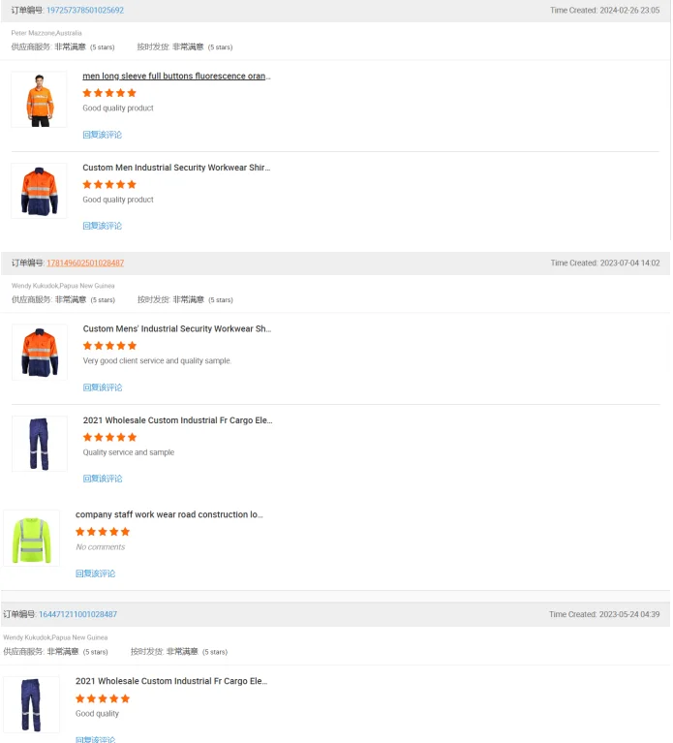Click the cargo pants thumbnail beside "Quality service and sample"
The height and width of the screenshot is (743, 673).
point(40,444)
